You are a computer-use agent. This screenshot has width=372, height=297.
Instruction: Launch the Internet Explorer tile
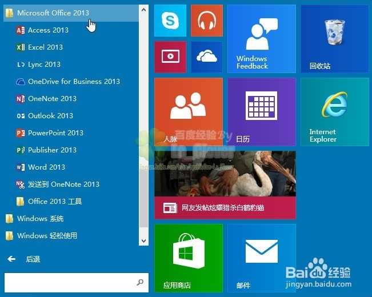tap(335, 112)
